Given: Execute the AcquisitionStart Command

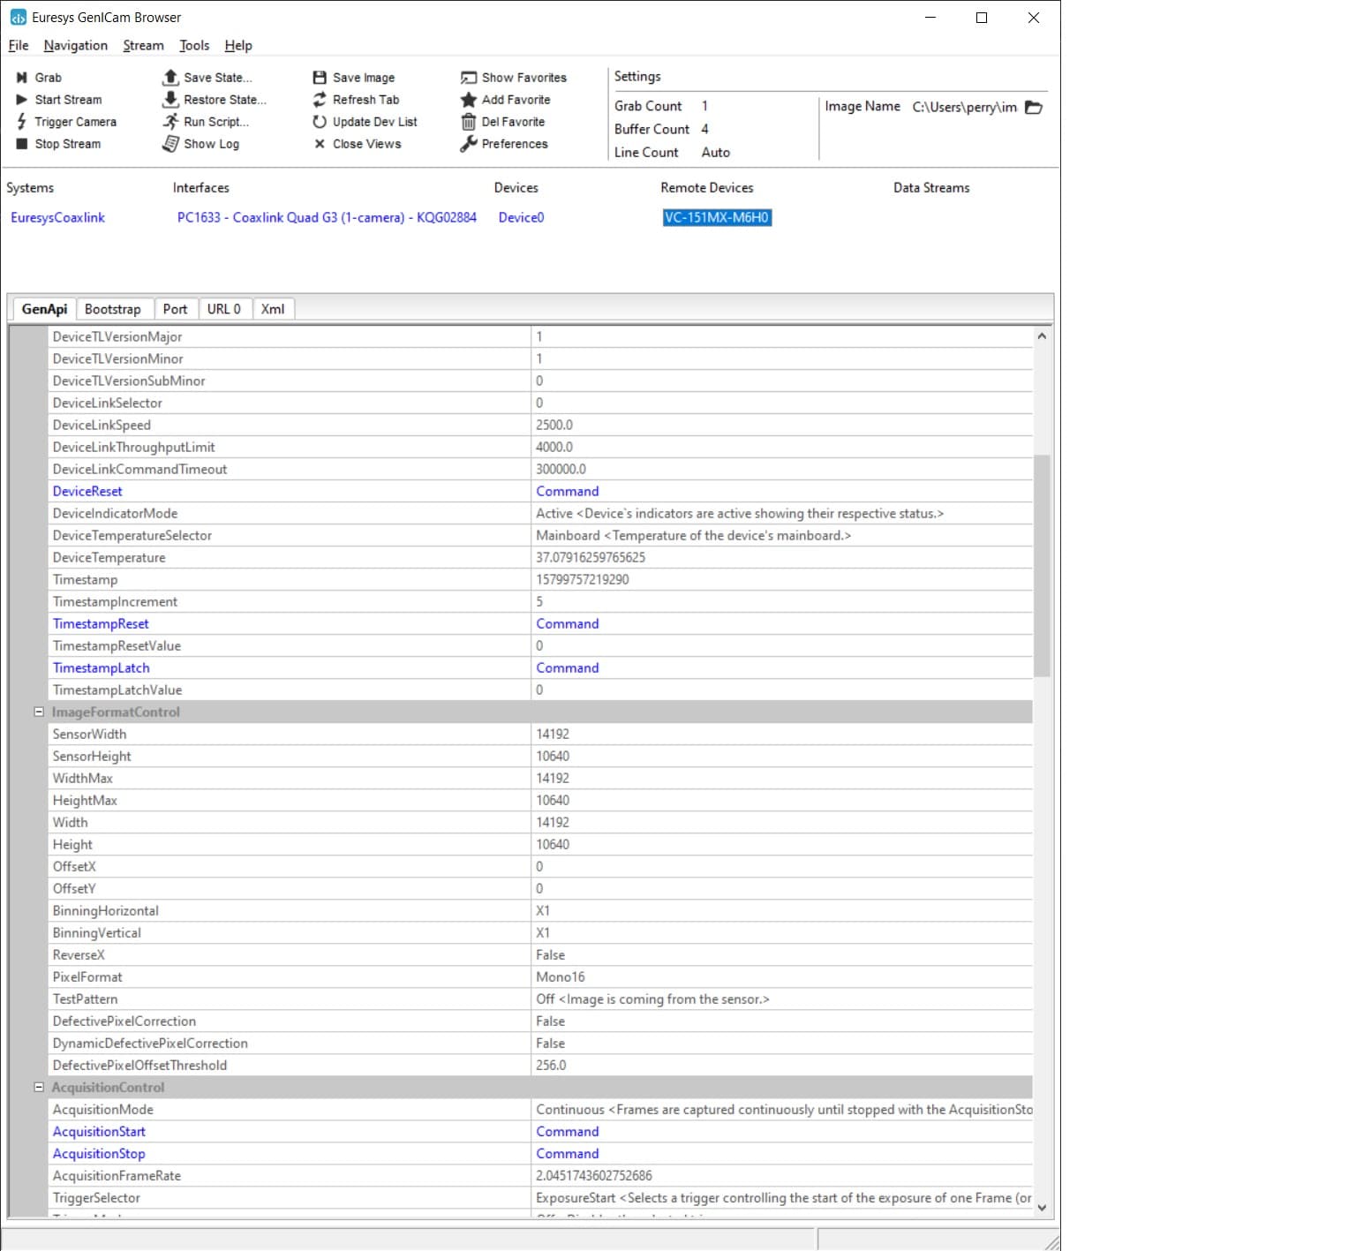Looking at the screenshot, I should (568, 1131).
